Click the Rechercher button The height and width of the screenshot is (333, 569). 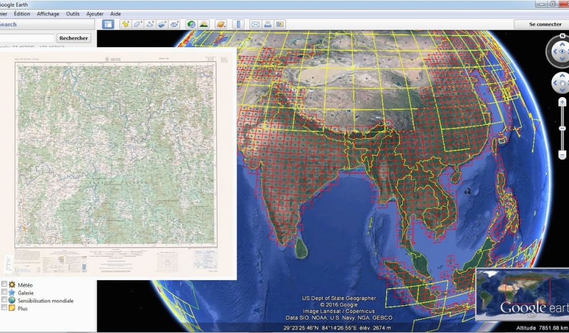(x=73, y=38)
